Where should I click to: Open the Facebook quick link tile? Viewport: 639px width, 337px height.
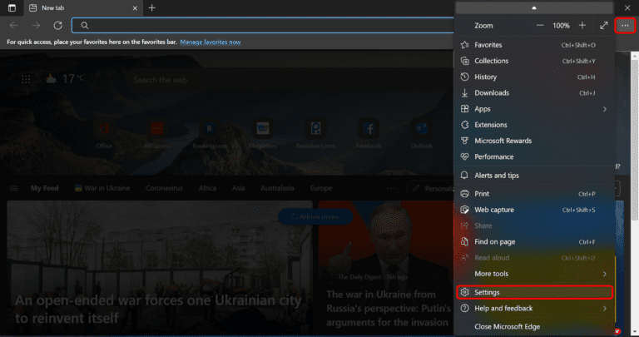[x=369, y=135]
